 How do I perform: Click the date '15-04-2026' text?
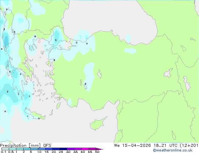point(137,146)
